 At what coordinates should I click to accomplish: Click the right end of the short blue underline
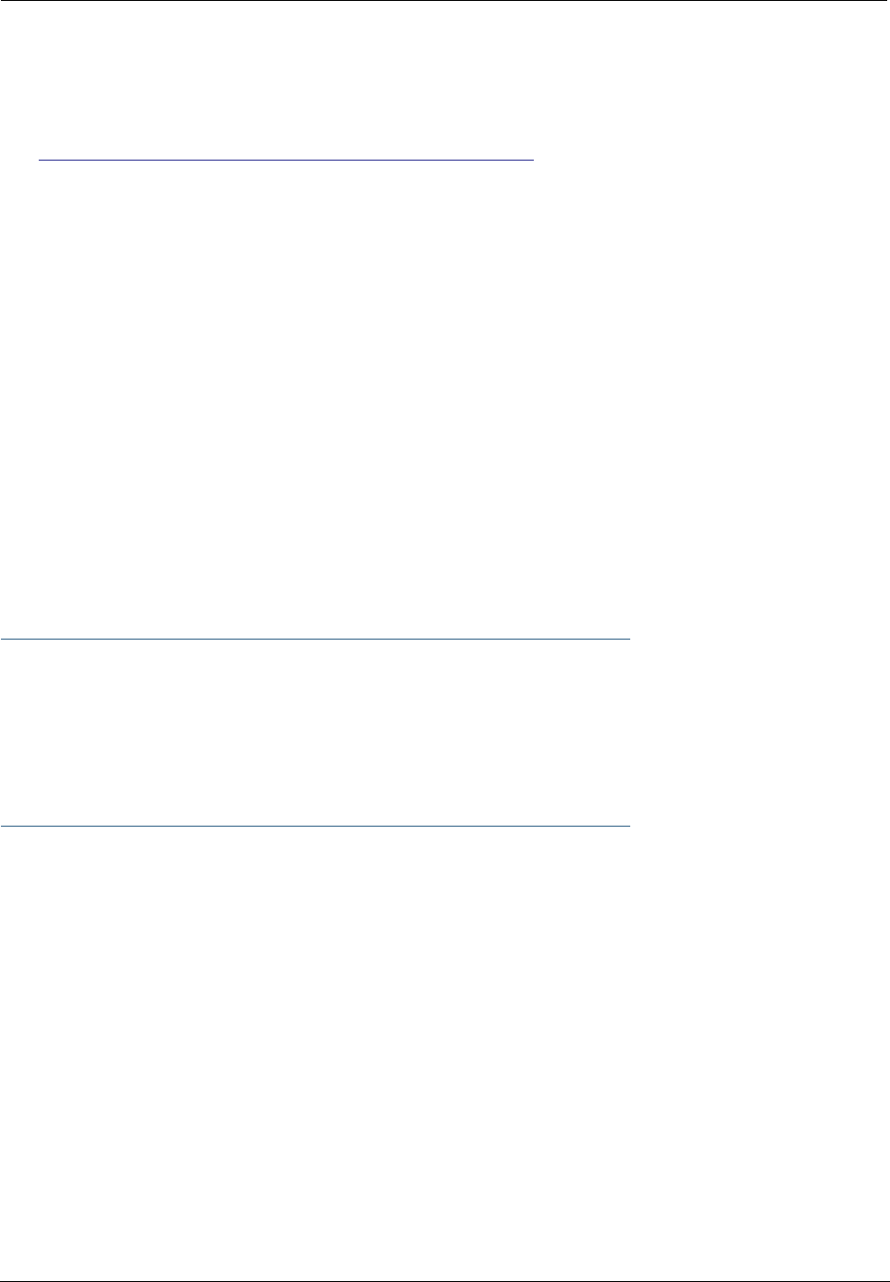533,161
